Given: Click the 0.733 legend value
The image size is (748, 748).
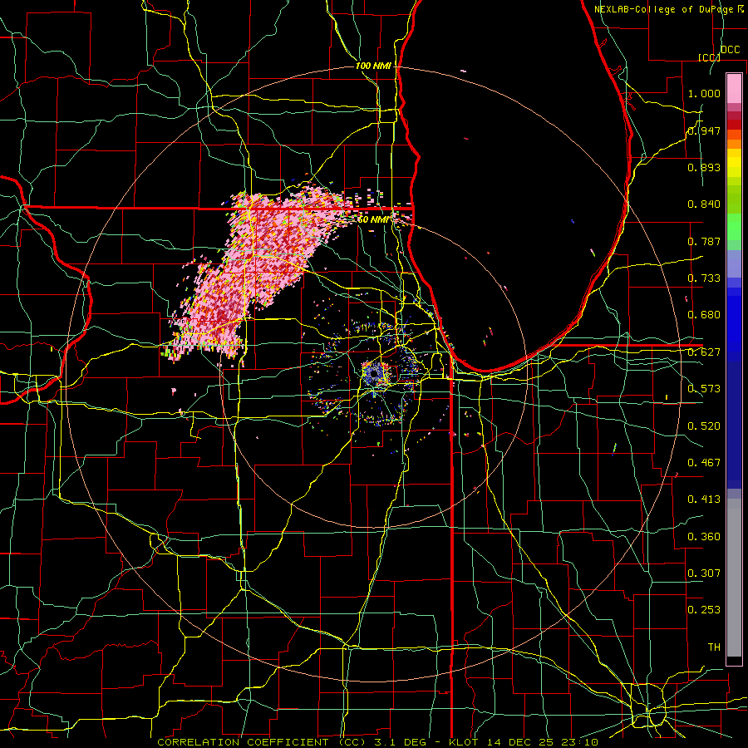Looking at the screenshot, I should (x=704, y=278).
